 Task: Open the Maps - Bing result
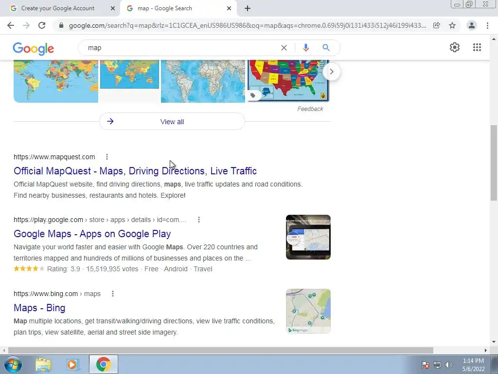(39, 308)
